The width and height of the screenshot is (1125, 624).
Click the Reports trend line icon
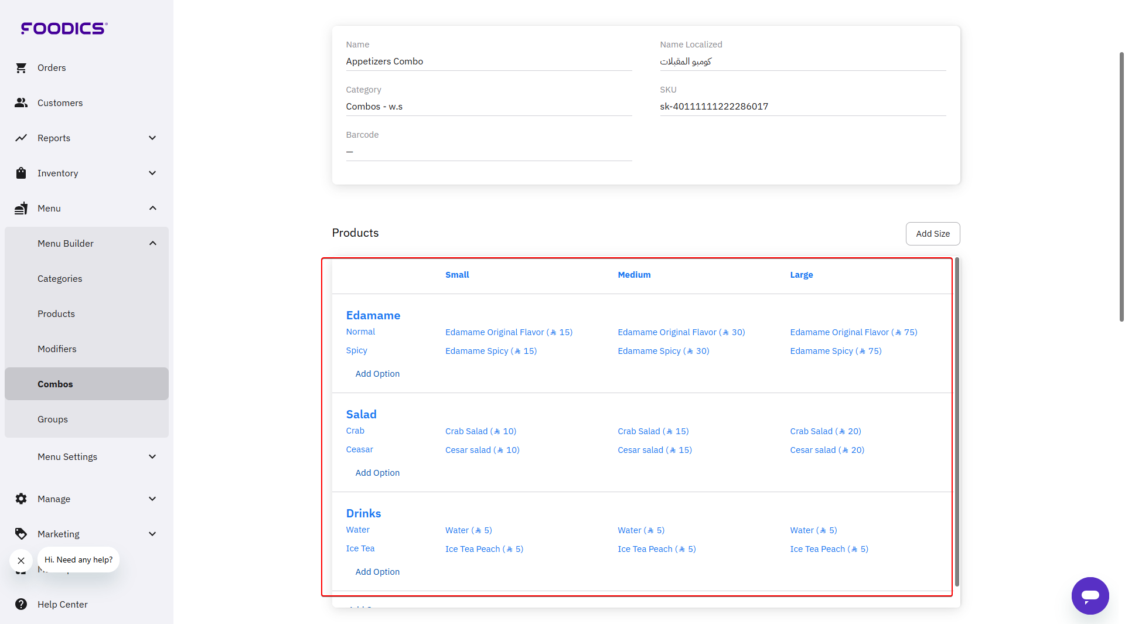pyautogui.click(x=21, y=138)
